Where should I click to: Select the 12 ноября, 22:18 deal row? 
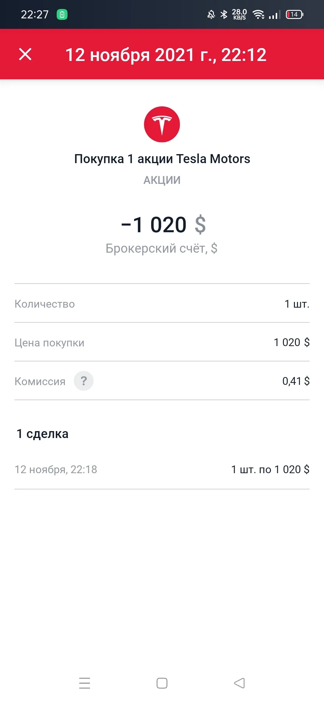162,470
